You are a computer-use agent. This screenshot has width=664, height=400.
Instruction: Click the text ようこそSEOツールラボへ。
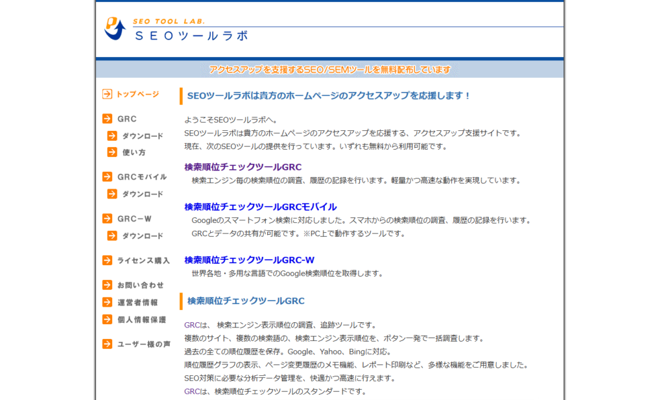pyautogui.click(x=231, y=120)
